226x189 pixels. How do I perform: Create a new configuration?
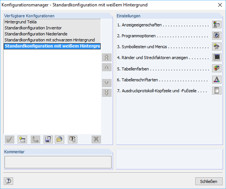(x=23, y=139)
